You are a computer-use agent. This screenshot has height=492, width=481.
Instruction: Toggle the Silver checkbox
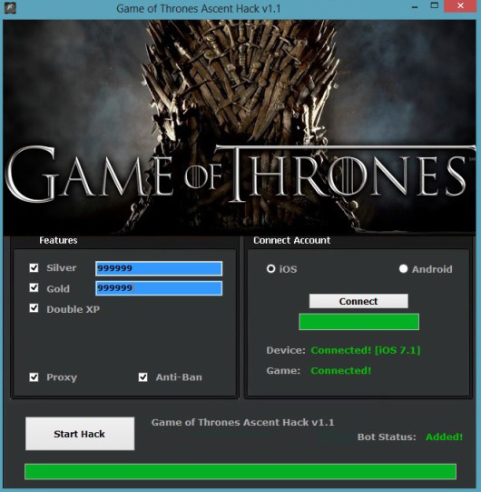click(x=34, y=267)
